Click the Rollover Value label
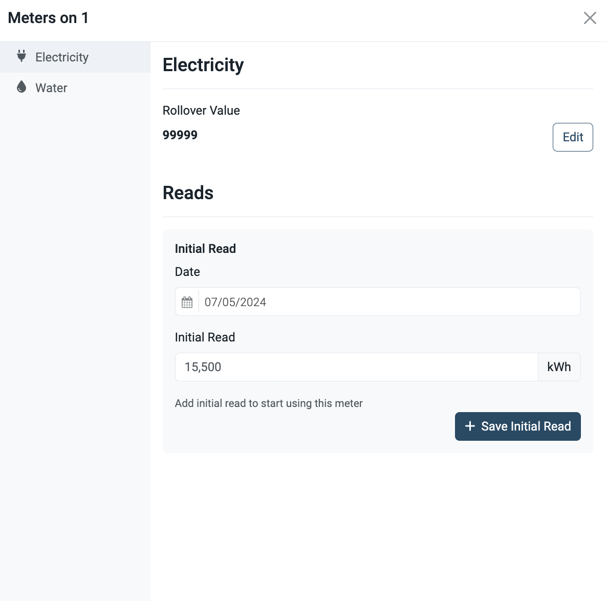 point(201,111)
